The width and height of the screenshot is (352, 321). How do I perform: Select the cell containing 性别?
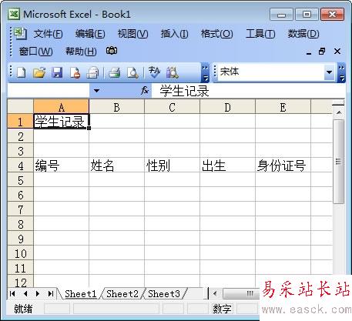point(173,166)
